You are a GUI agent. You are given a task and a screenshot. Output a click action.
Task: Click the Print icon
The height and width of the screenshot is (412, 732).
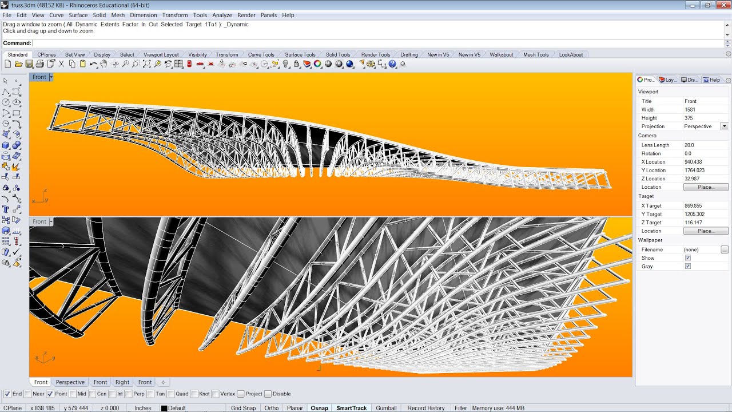tap(39, 64)
